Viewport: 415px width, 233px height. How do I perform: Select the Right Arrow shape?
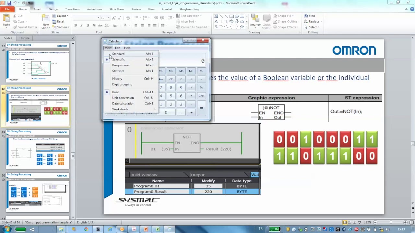pyautogui.click(x=231, y=21)
